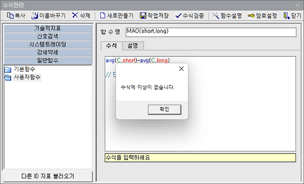Image resolution: width=304 pixels, height=184 pixels.
Task: Click the 복사 copy toolbar icon
Action: (x=10, y=15)
